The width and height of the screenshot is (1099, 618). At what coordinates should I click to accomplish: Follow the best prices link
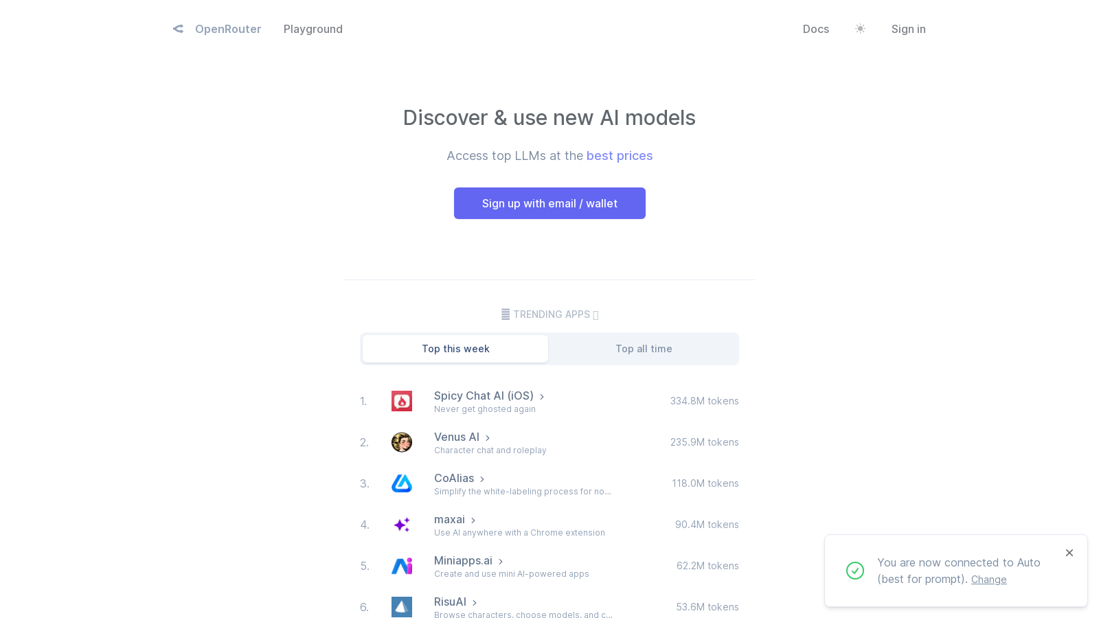[x=620, y=156]
